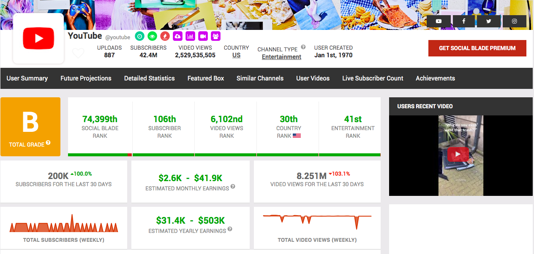534x254 pixels.
Task: Click the purple group of people badge
Action: (x=216, y=36)
